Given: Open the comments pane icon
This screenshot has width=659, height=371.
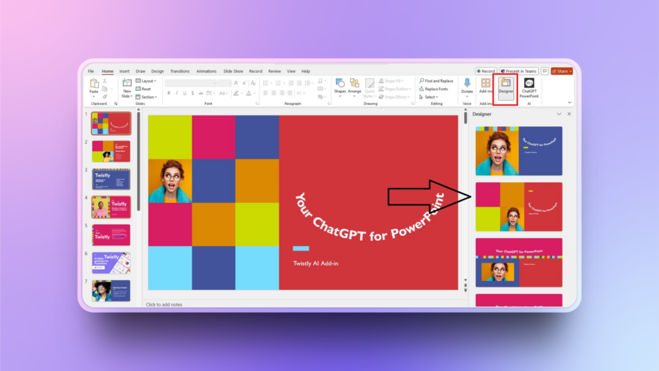Looking at the screenshot, I should (x=544, y=71).
